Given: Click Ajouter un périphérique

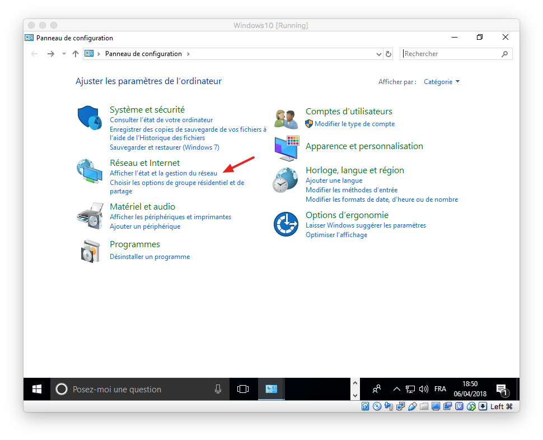Looking at the screenshot, I should coord(145,226).
